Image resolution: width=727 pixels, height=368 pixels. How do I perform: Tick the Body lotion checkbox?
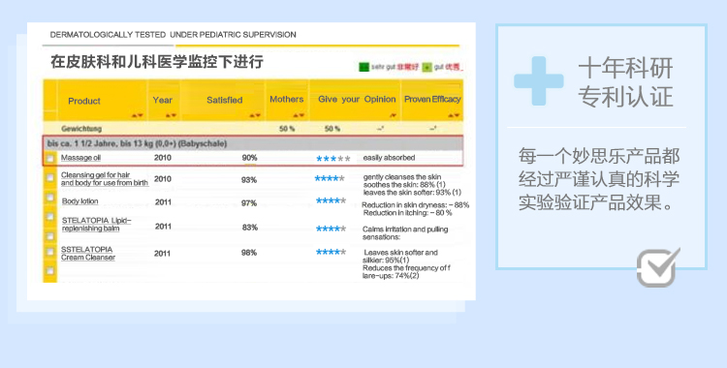[x=50, y=198]
